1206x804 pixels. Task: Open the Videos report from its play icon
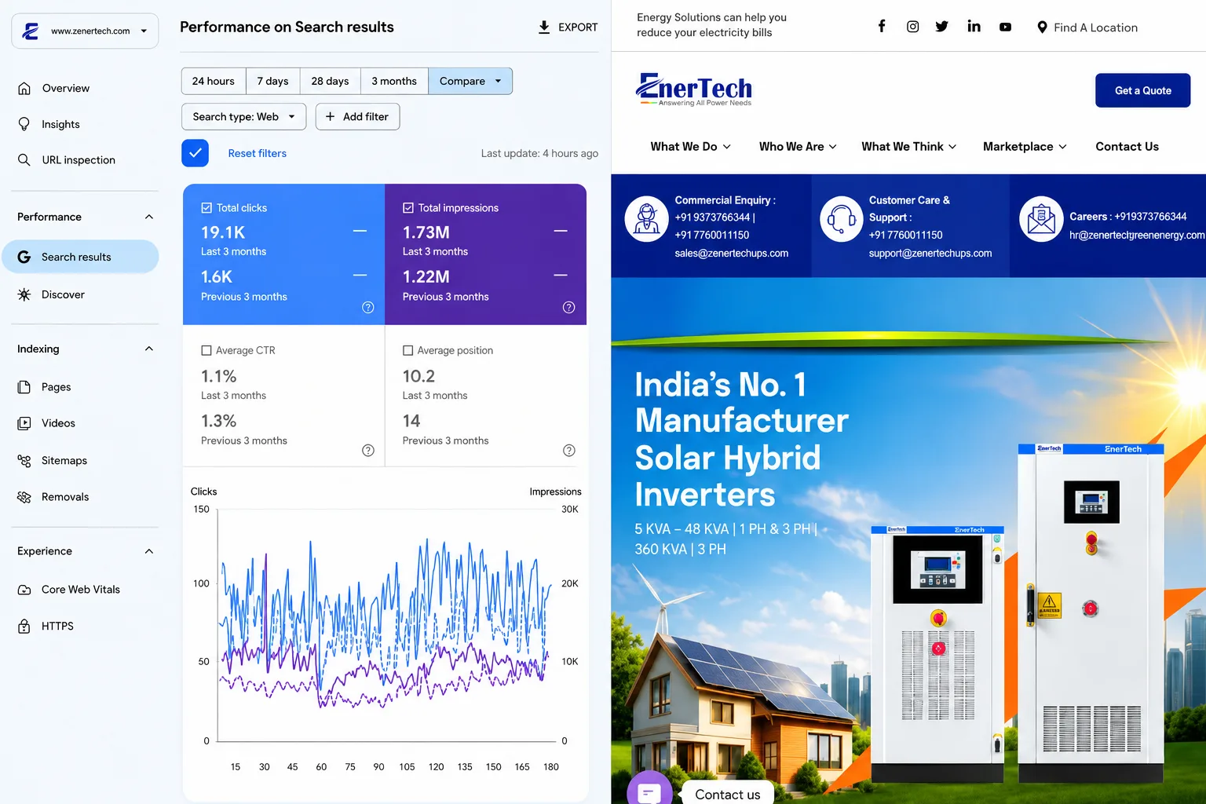(24, 423)
